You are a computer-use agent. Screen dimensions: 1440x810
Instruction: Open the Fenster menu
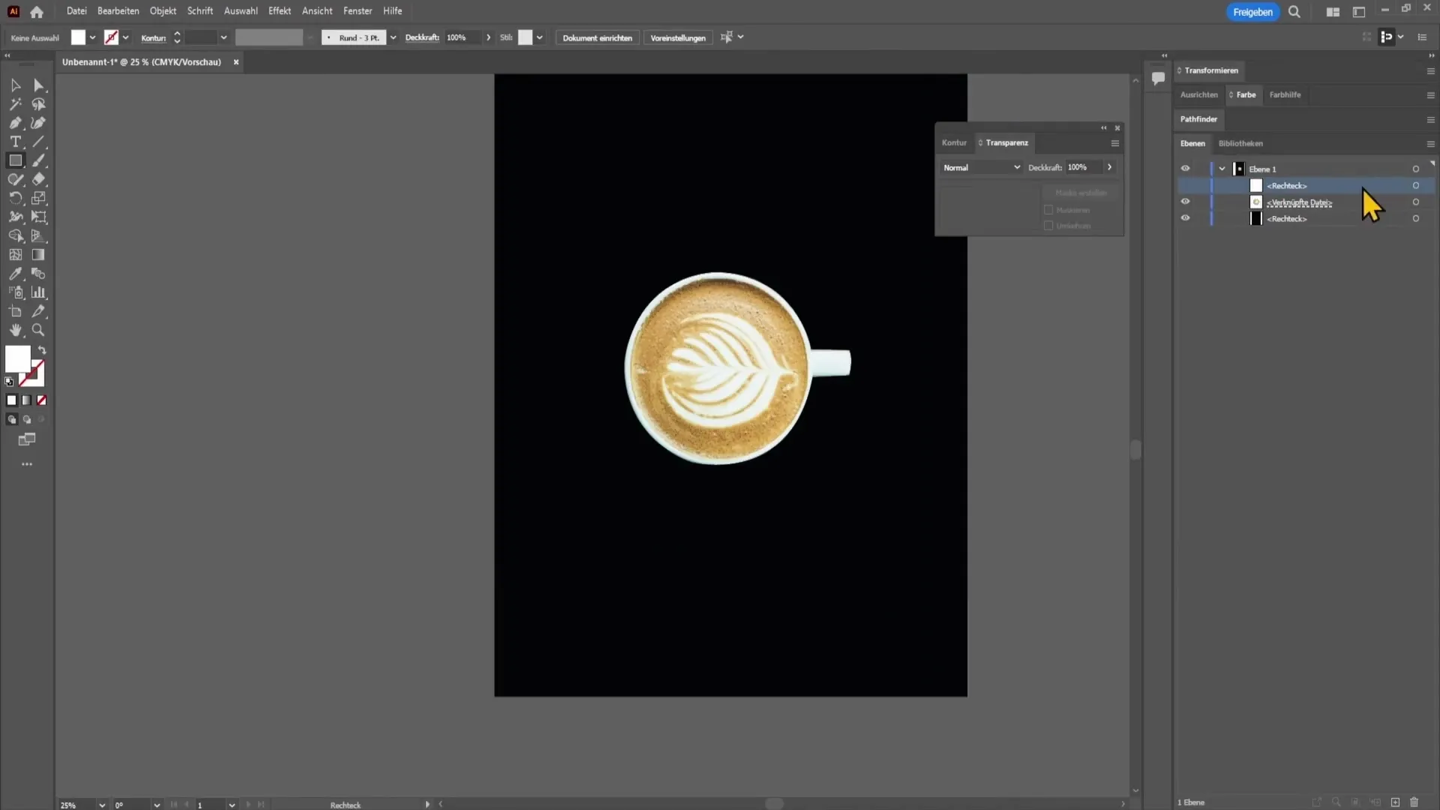[358, 11]
